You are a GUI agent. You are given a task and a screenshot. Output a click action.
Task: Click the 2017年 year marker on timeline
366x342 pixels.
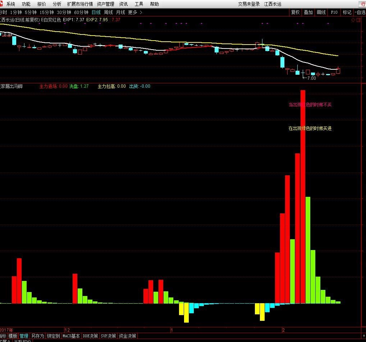tap(6, 330)
